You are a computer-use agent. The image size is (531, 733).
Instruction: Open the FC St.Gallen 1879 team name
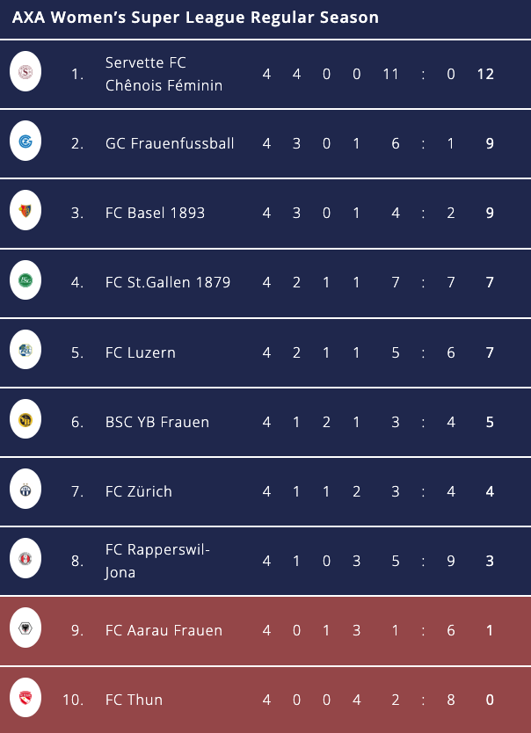(168, 282)
